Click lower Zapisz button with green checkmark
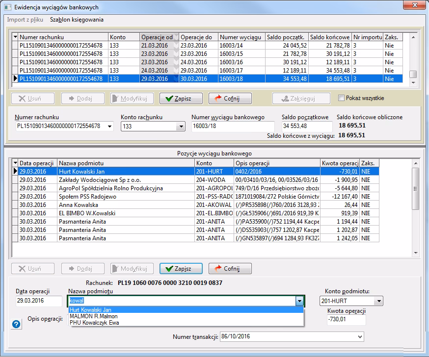This screenshot has width=429, height=357. (x=181, y=269)
